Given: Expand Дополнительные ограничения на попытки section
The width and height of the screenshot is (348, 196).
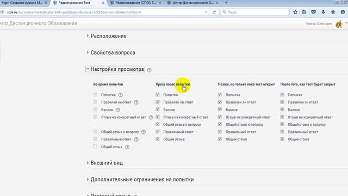Looking at the screenshot, I should pyautogui.click(x=142, y=180).
